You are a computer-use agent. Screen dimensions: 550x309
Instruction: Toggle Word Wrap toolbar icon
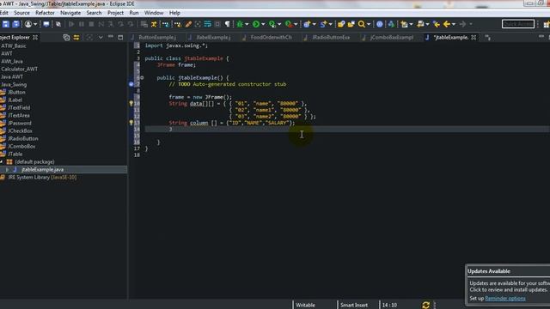pyautogui.click(x=208, y=24)
